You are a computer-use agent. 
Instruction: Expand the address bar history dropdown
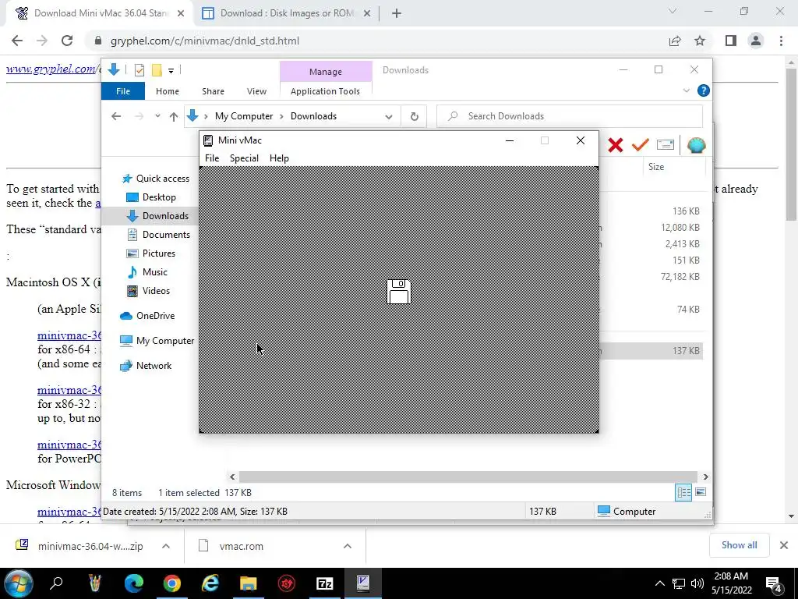(389, 117)
